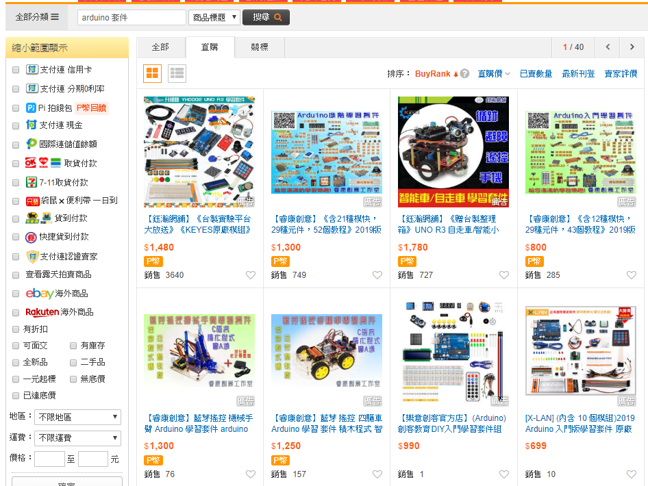The width and height of the screenshot is (648, 486).
Task: Open the 商品標題 search type dropdown
Action: click(x=214, y=17)
